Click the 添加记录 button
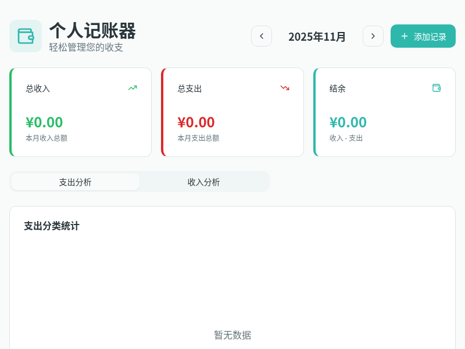This screenshot has height=349, width=465. tap(423, 35)
